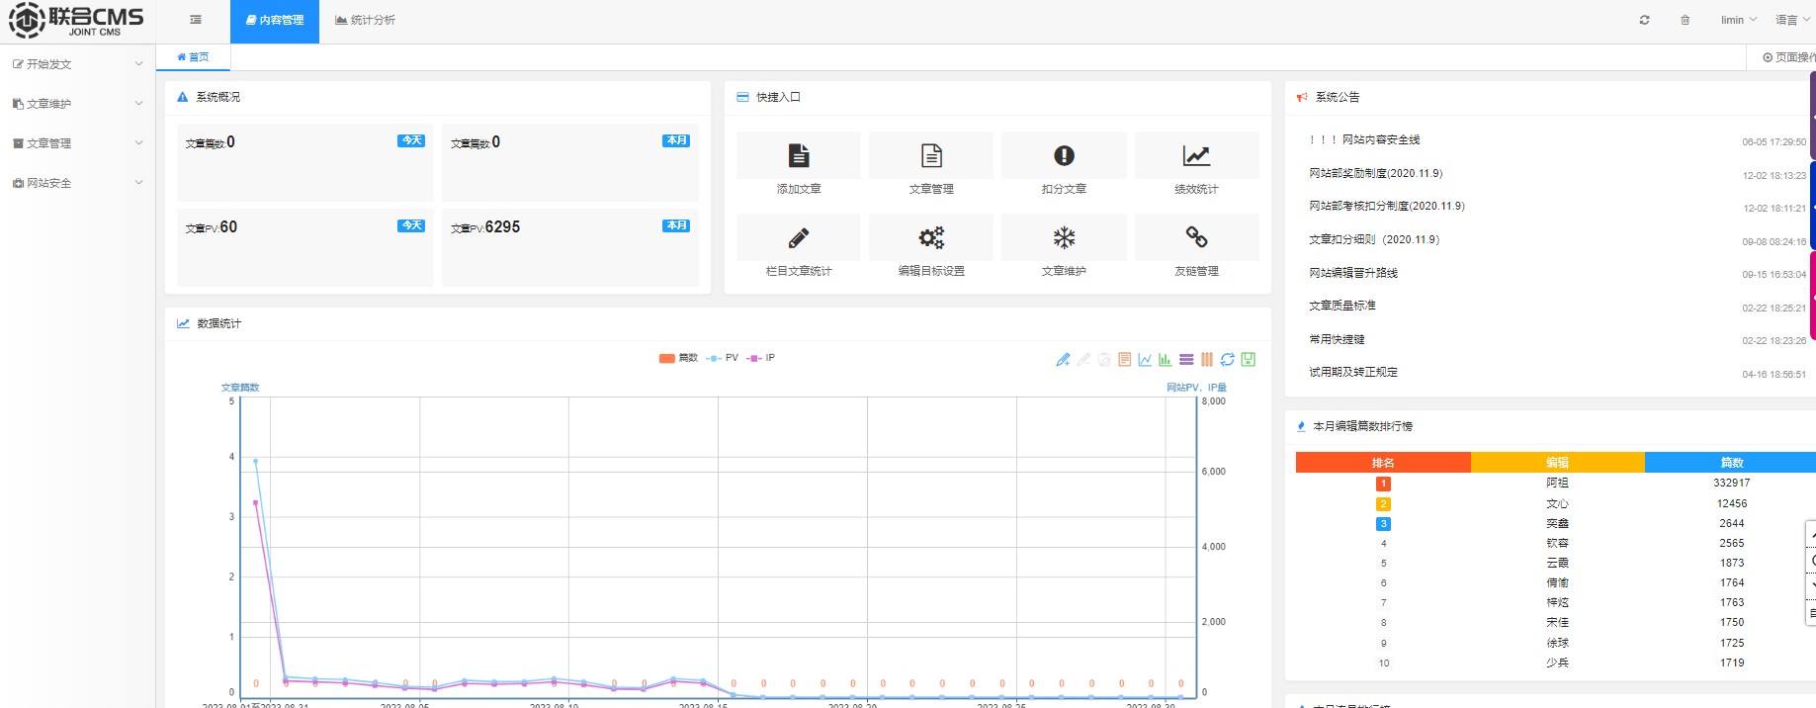Image resolution: width=1816 pixels, height=708 pixels.
Task: Click chart mark undo eraser icon
Action: point(1083,360)
